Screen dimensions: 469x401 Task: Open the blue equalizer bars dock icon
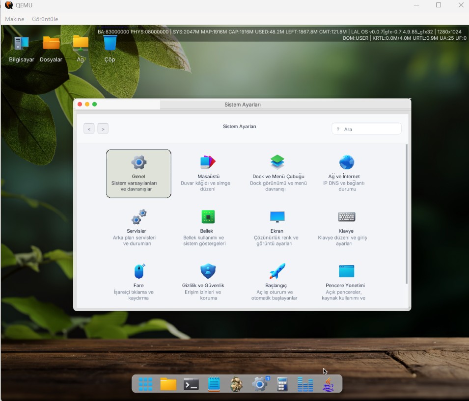(x=305, y=384)
